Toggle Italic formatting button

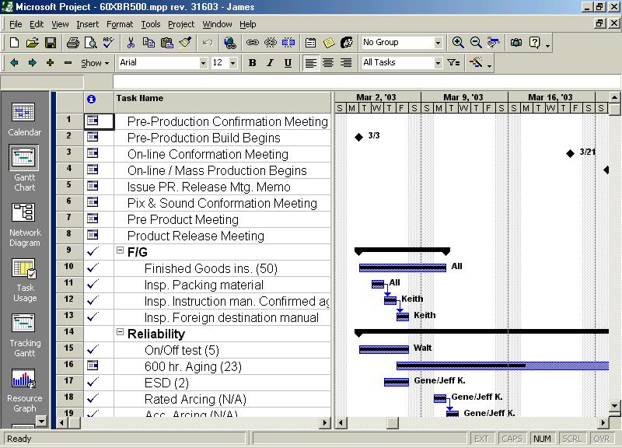pos(270,63)
